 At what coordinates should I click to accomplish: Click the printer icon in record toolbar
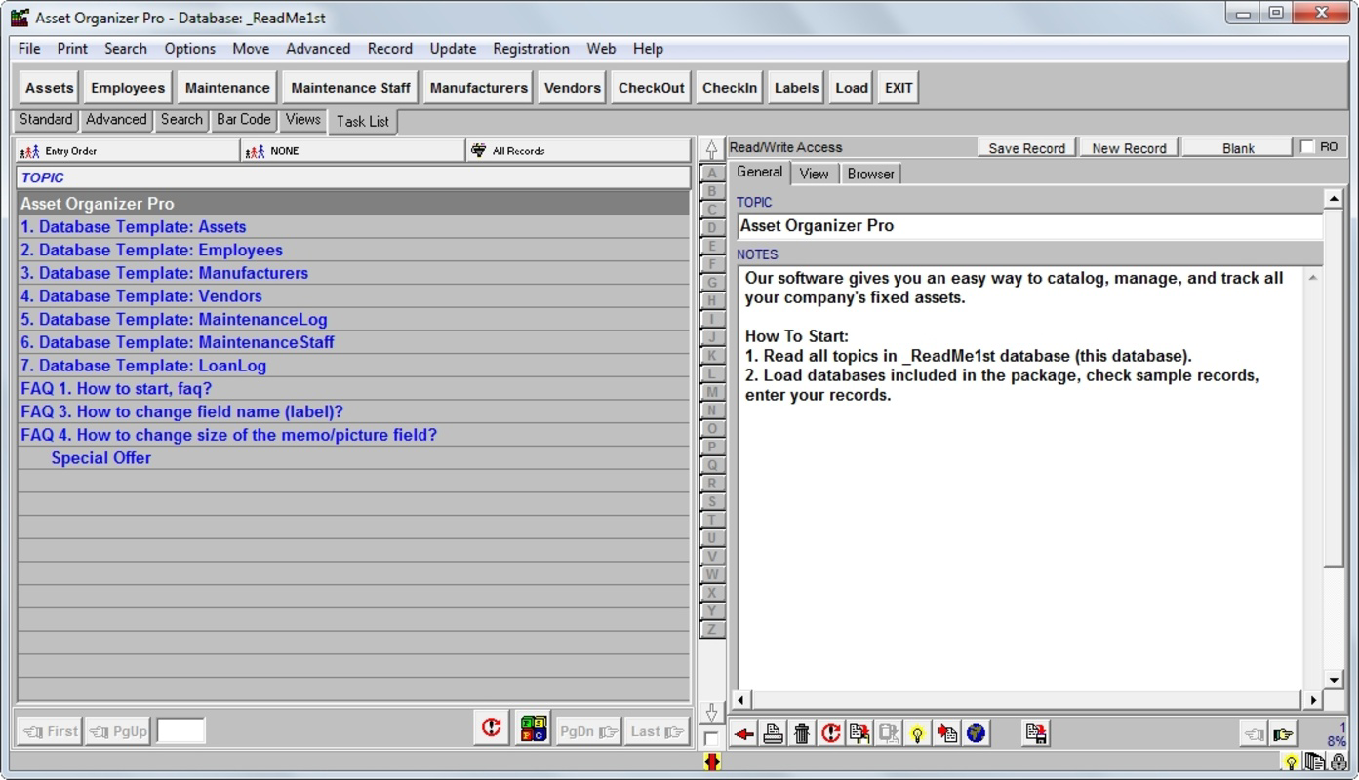coord(773,734)
